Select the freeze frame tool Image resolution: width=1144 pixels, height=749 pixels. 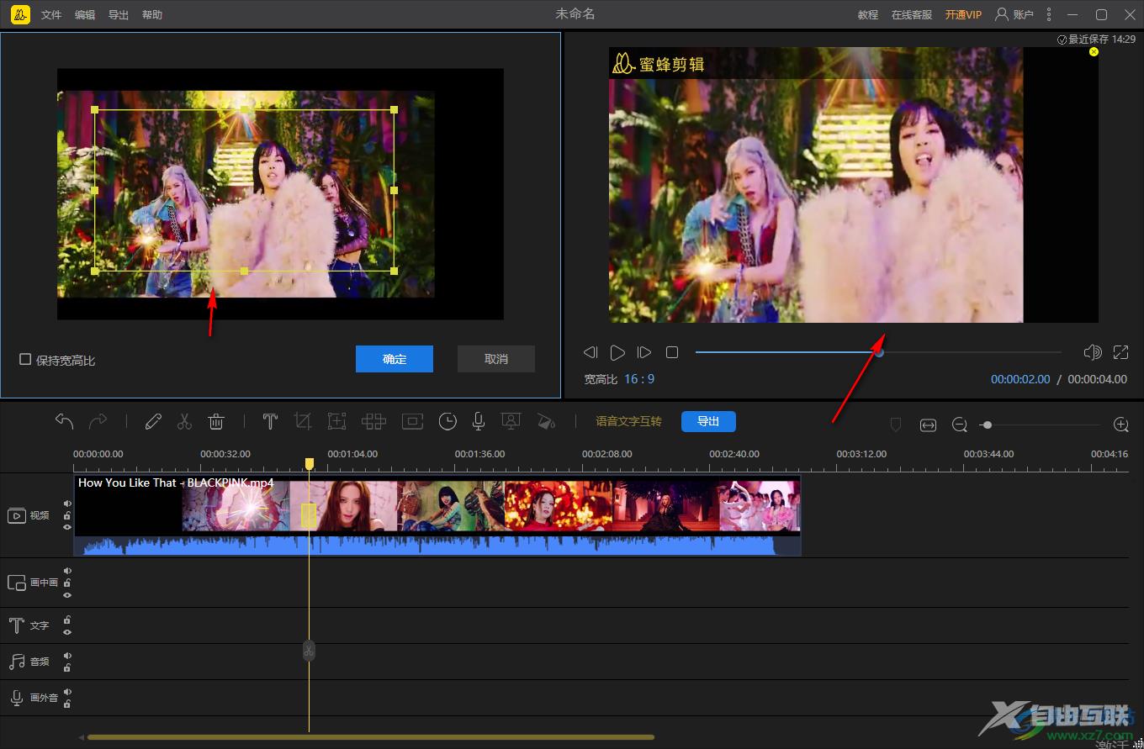click(x=412, y=421)
